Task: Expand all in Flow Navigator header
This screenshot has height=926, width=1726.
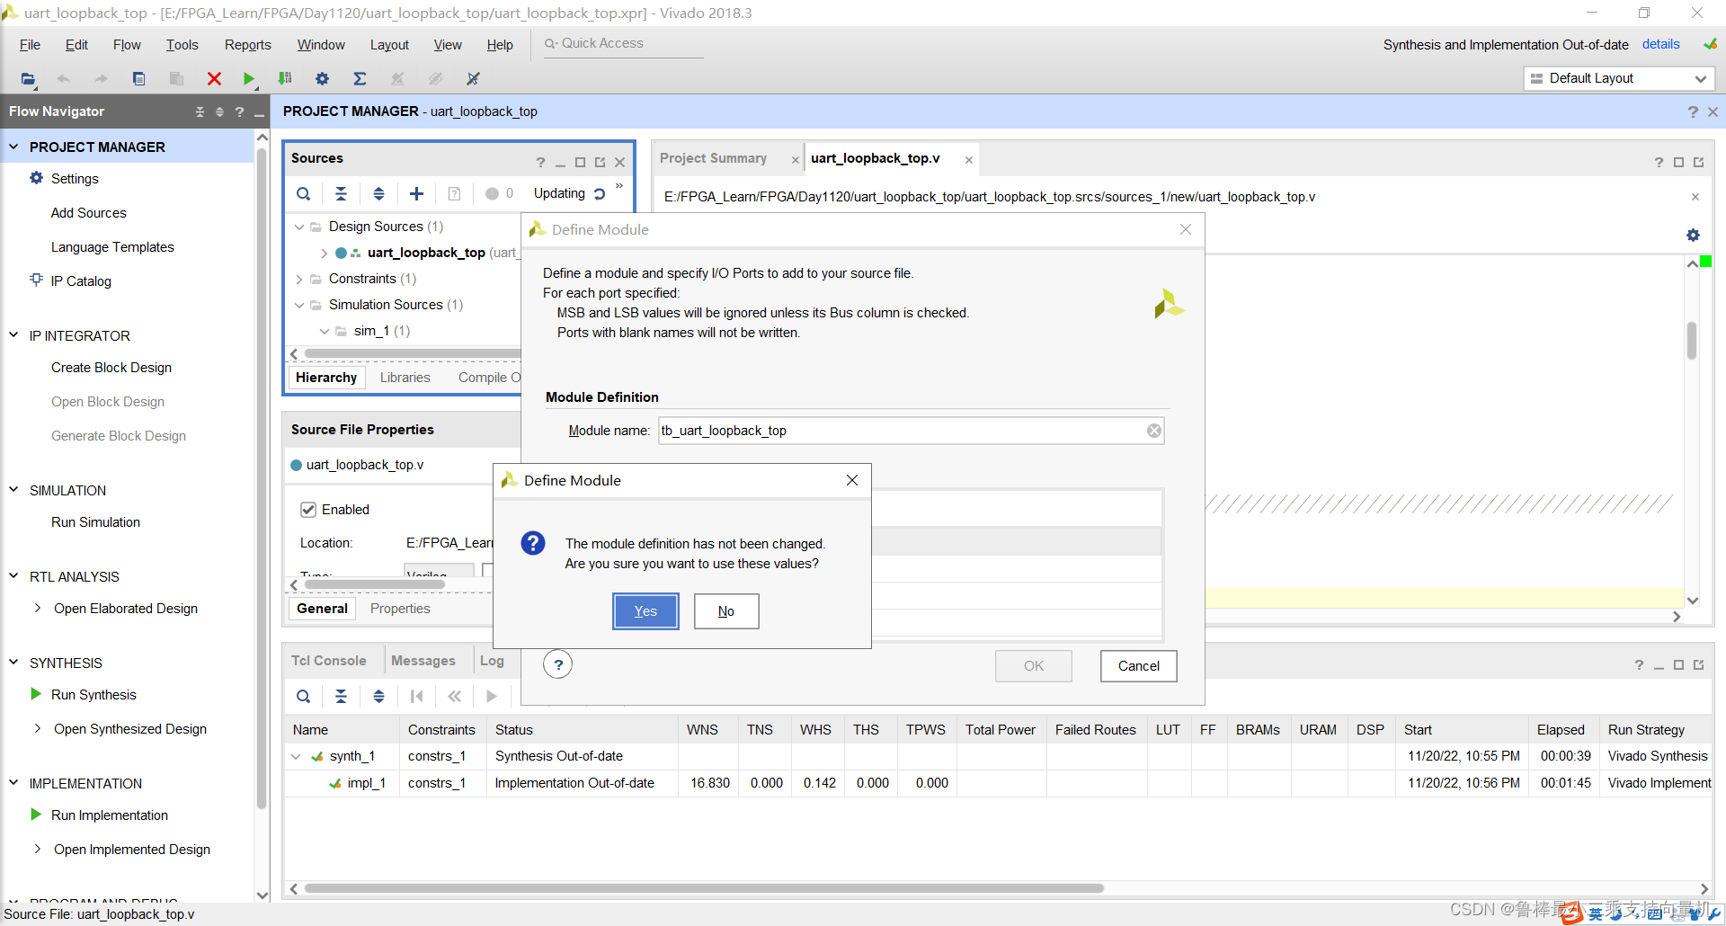Action: coord(219,111)
